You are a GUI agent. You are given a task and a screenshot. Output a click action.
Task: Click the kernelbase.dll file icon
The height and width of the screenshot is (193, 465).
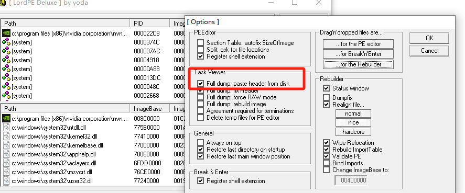pyautogui.click(x=6, y=145)
